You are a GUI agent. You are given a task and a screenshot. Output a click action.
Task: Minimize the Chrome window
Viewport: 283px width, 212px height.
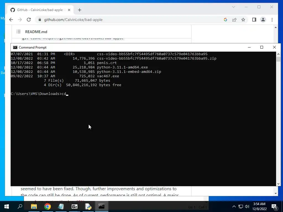246,7
